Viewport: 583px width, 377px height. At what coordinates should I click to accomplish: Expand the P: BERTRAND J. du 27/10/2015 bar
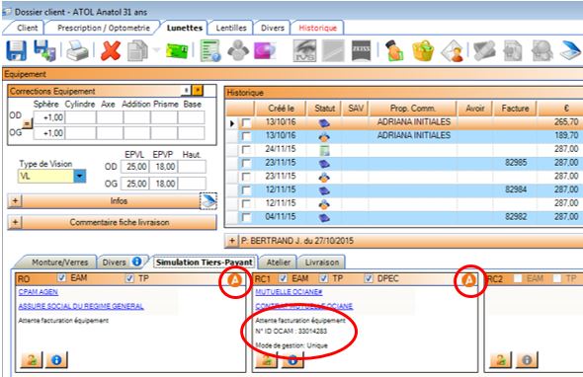231,241
